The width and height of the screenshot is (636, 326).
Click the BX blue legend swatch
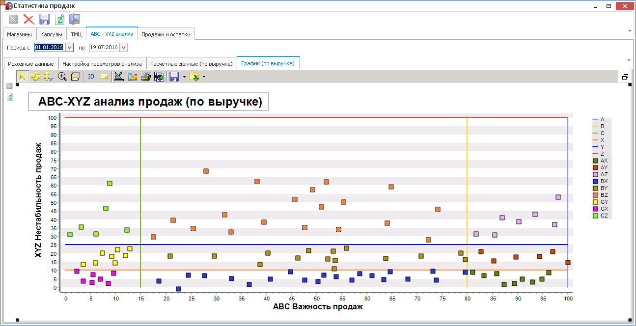(x=595, y=181)
